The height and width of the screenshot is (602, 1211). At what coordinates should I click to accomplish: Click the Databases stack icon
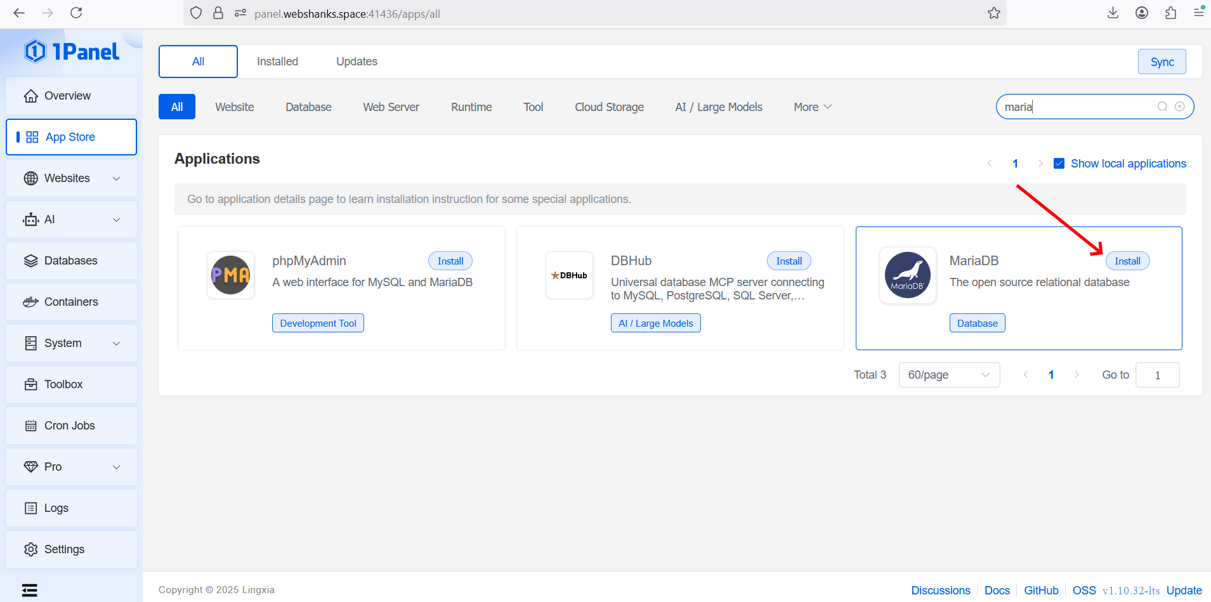(30, 261)
